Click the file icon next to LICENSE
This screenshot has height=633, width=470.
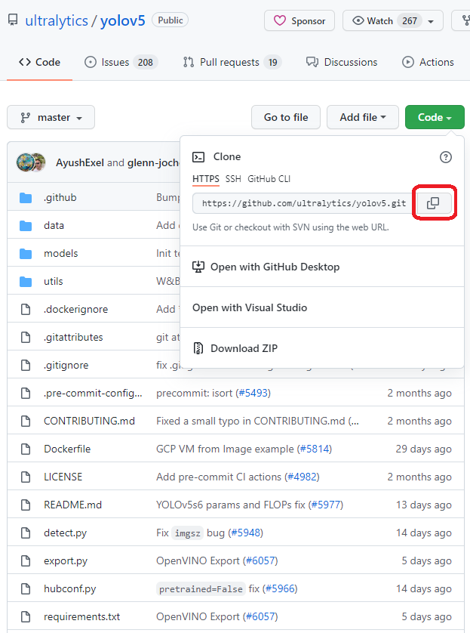[x=26, y=477]
